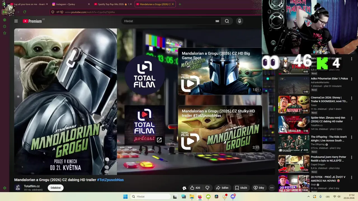This screenshot has height=201, width=358.
Task: Close the Instagram Zprávy tab
Action: pos(89,4)
